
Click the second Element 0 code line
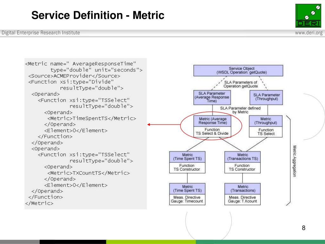[x=76, y=185]
